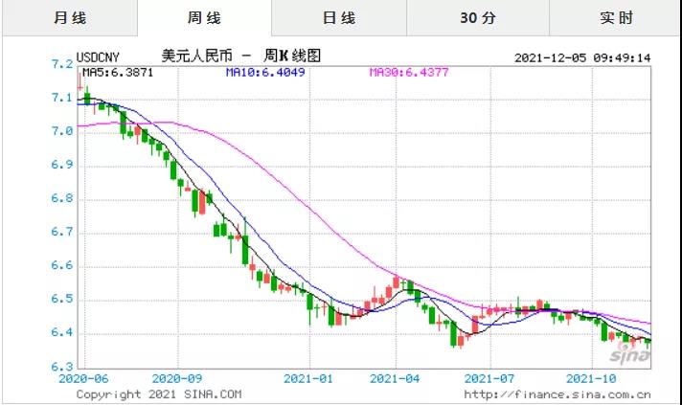The height and width of the screenshot is (405, 682).
Task: Click the 6.5 price axis label
Action: [62, 300]
